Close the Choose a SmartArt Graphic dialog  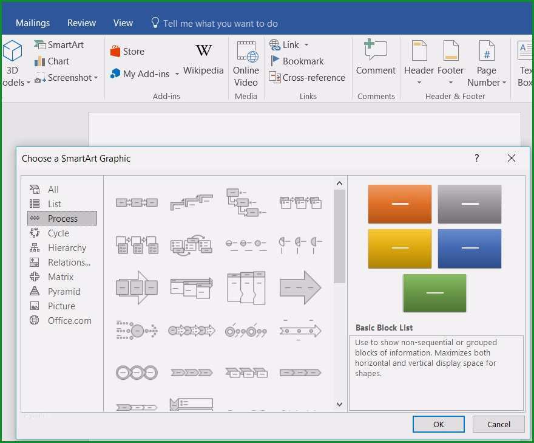tap(511, 158)
